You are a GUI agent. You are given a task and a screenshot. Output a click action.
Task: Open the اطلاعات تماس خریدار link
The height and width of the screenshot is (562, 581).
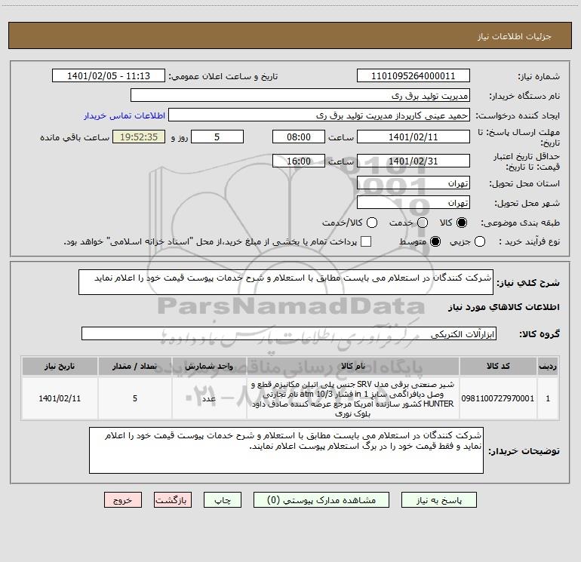(124, 115)
